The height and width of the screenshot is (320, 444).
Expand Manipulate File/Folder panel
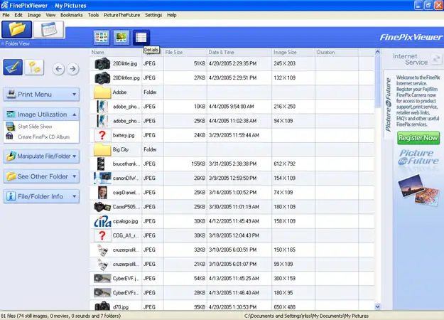coord(41,156)
